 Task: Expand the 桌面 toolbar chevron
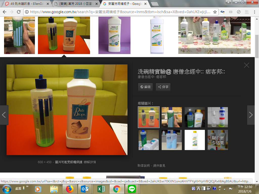point(27,186)
